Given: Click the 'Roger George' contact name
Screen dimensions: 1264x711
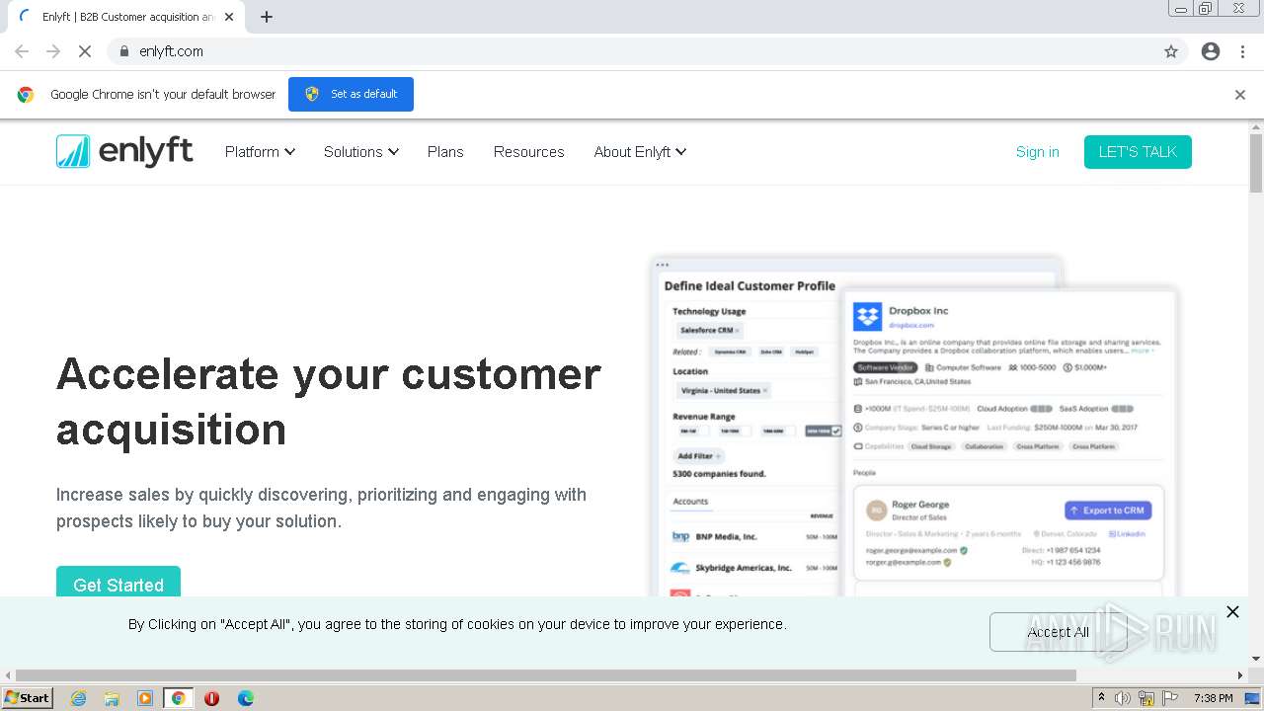Looking at the screenshot, I should click(920, 505).
